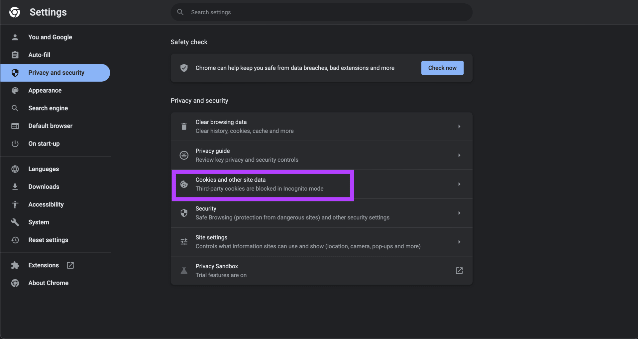Expand the Site settings arrow

[459, 242]
